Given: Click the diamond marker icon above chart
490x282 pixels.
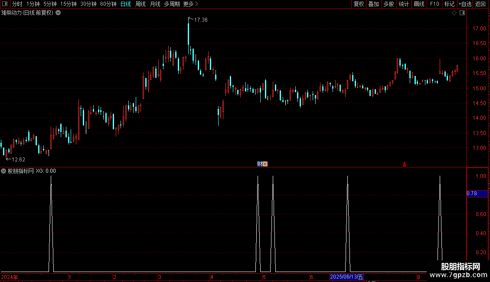Looking at the screenshot, I should pyautogui.click(x=454, y=13).
